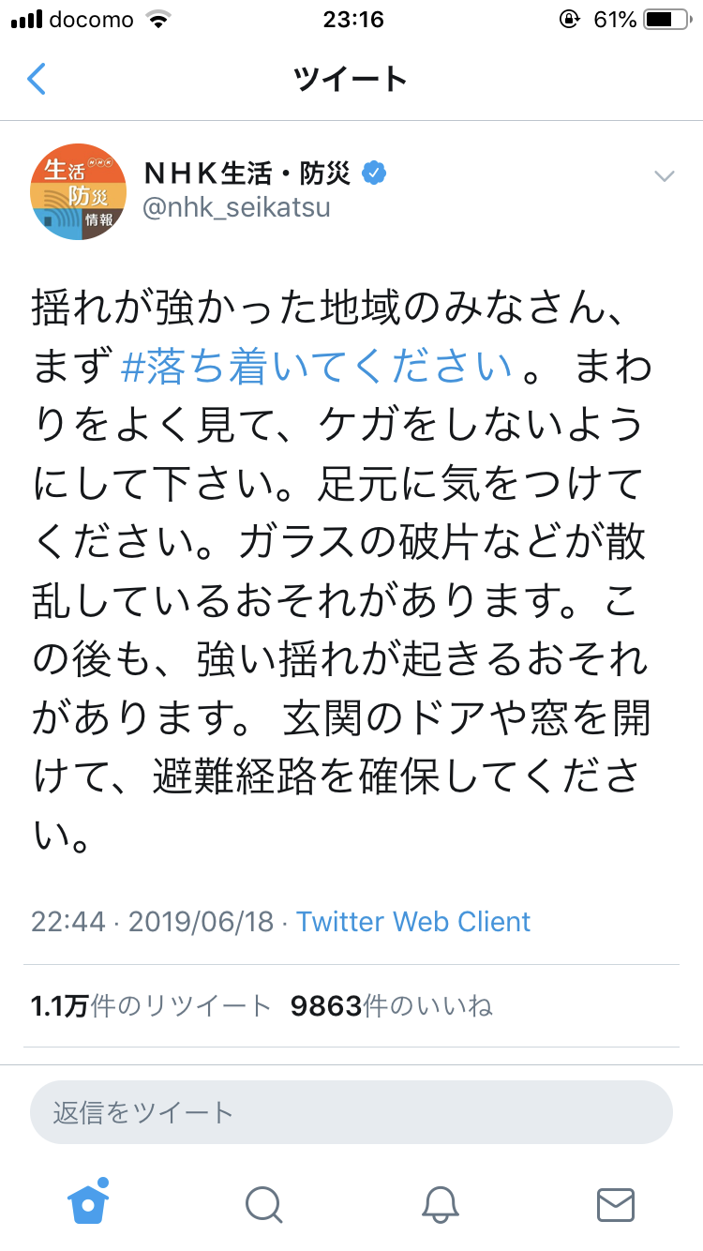Tap the ツイート header title
This screenshot has width=703, height=1251.
[351, 80]
